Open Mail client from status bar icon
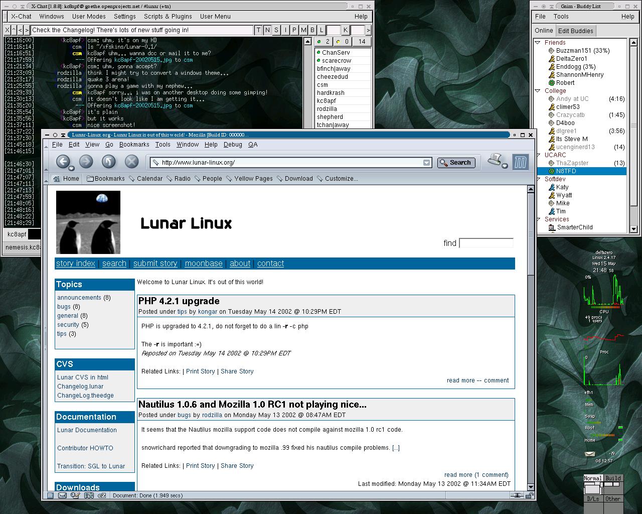Screen dimensions: 642x514 click(x=63, y=495)
